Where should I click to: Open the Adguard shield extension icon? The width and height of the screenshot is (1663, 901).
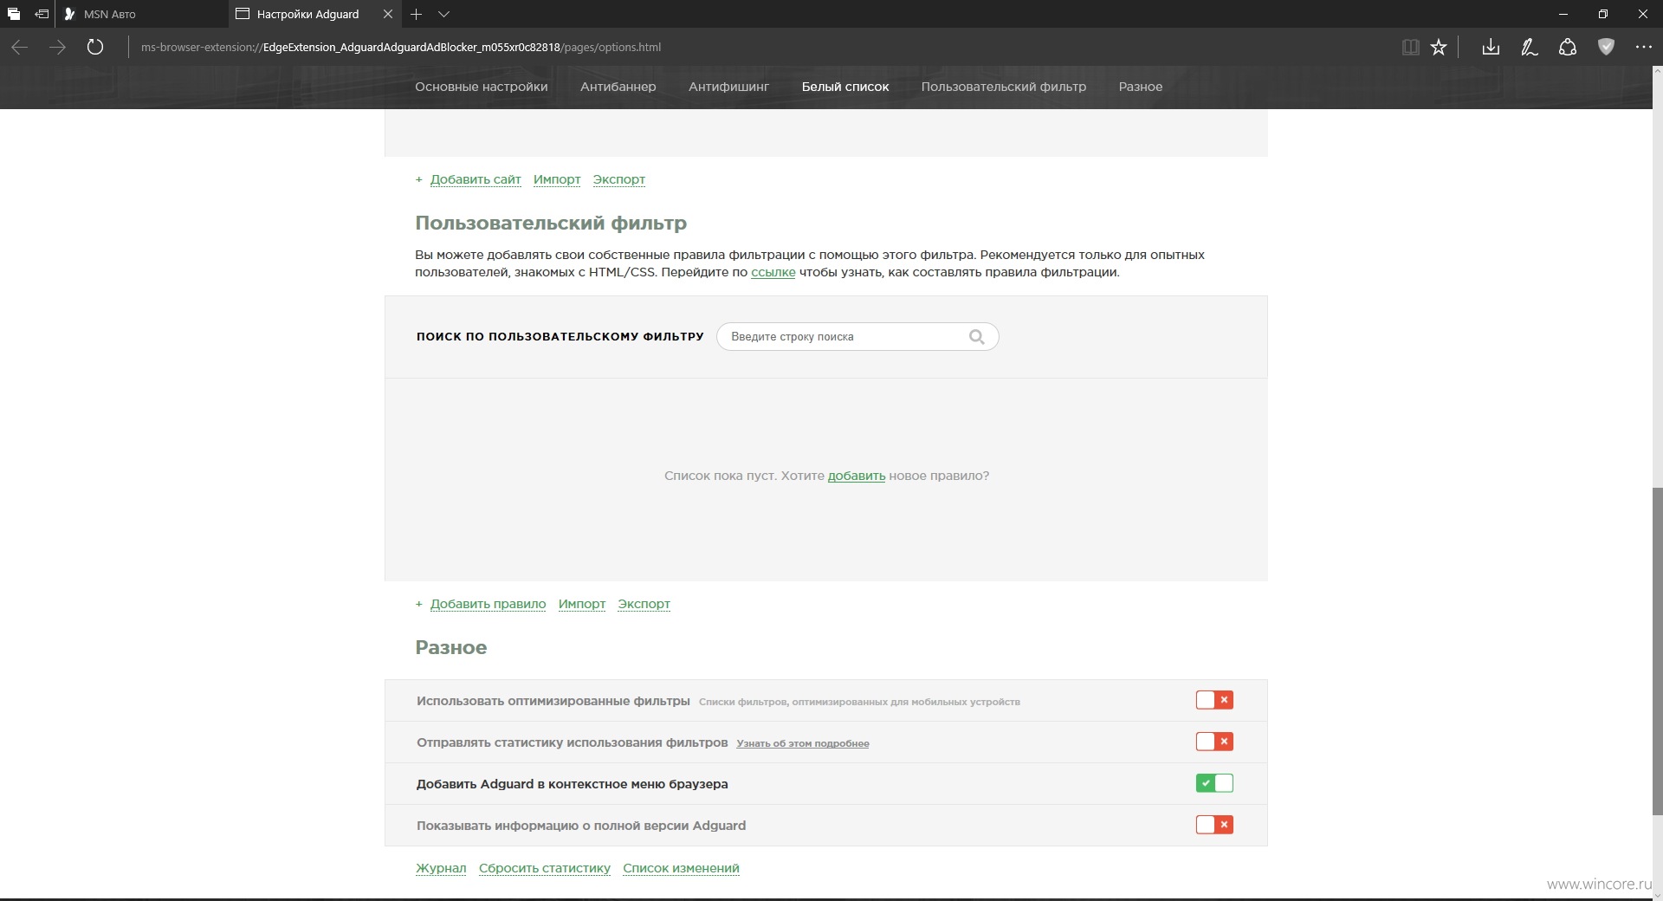(x=1606, y=48)
